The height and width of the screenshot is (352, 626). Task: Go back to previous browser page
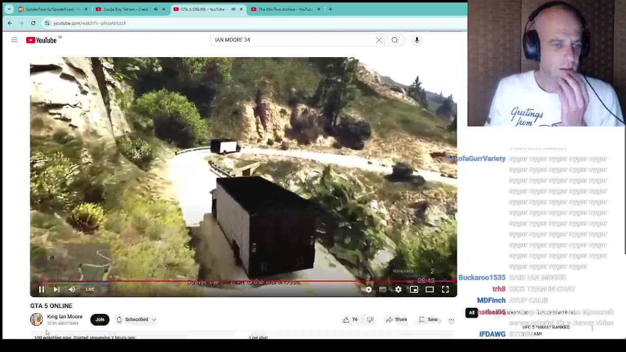coord(10,23)
